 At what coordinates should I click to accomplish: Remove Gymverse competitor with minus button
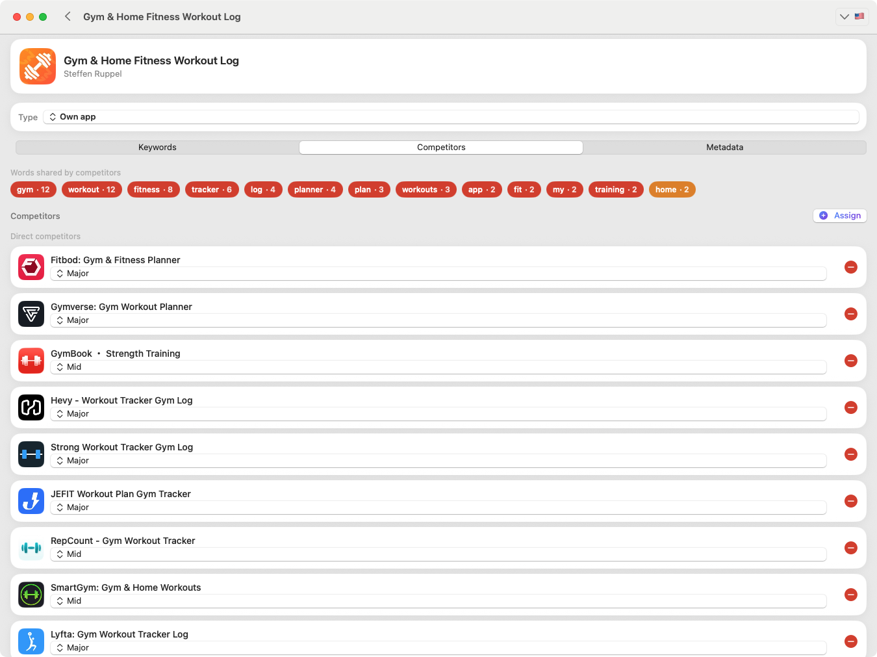tap(851, 314)
